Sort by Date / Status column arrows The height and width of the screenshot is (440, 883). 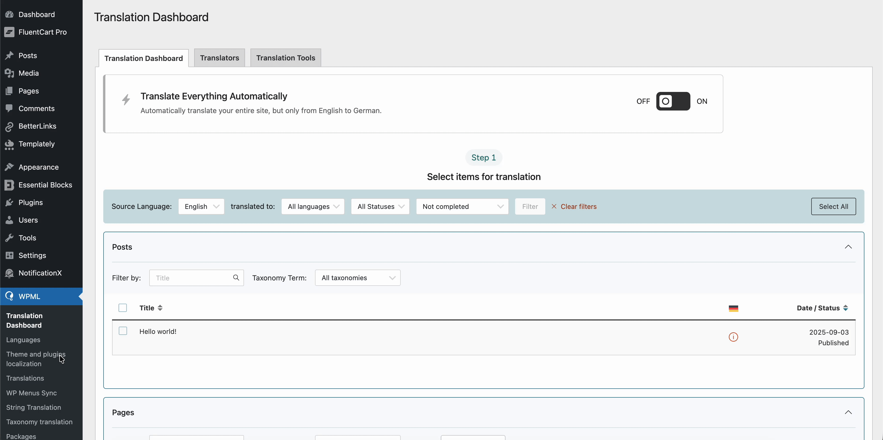845,308
